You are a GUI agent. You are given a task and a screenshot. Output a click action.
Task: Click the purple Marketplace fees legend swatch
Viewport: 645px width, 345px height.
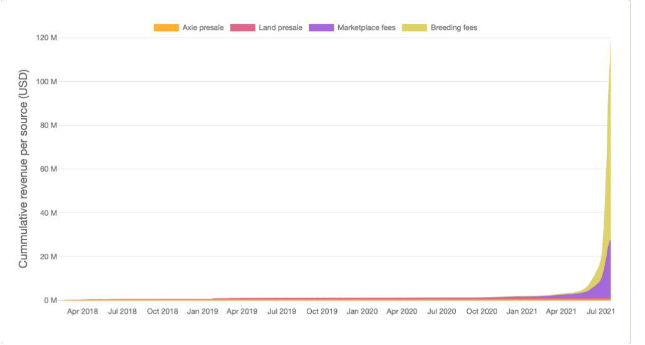[x=321, y=27]
